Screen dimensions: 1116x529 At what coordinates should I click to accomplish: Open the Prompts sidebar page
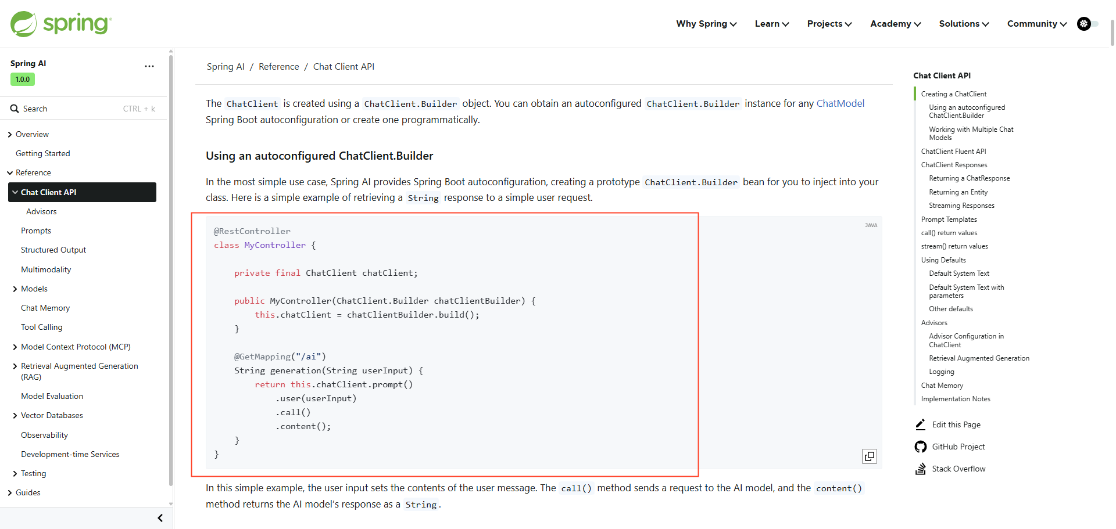tap(36, 231)
